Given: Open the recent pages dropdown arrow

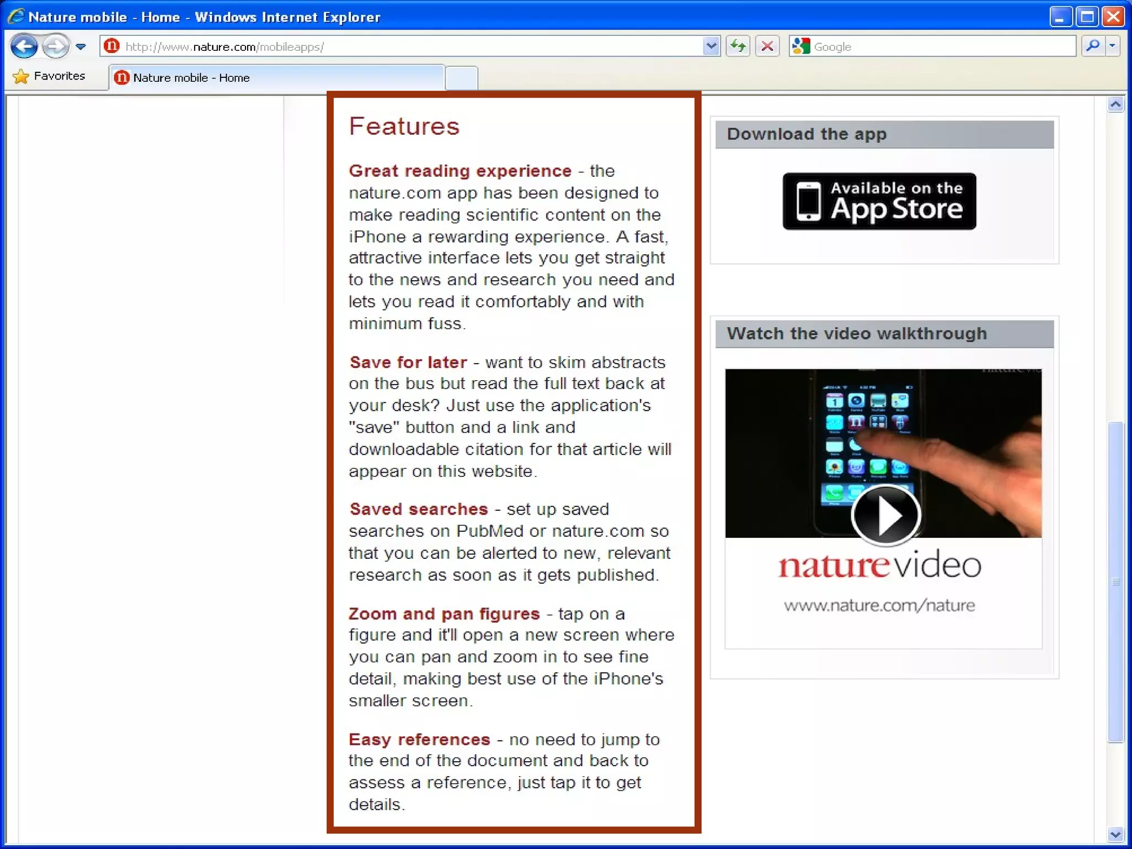Looking at the screenshot, I should pyautogui.click(x=81, y=47).
